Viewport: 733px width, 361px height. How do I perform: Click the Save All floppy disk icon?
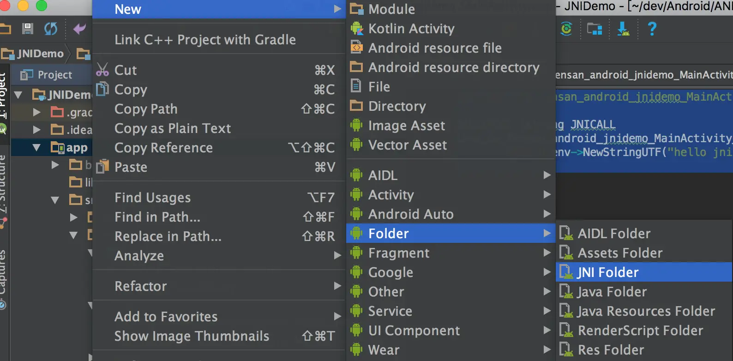pyautogui.click(x=28, y=29)
